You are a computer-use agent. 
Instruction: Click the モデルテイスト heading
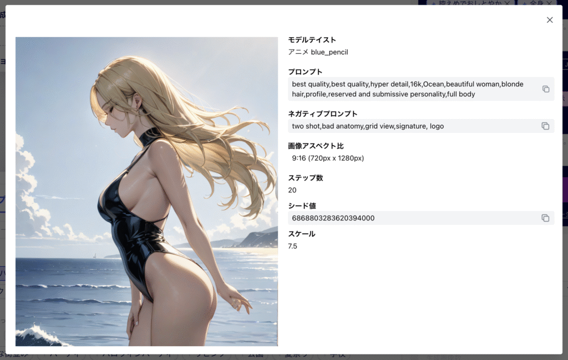click(312, 40)
